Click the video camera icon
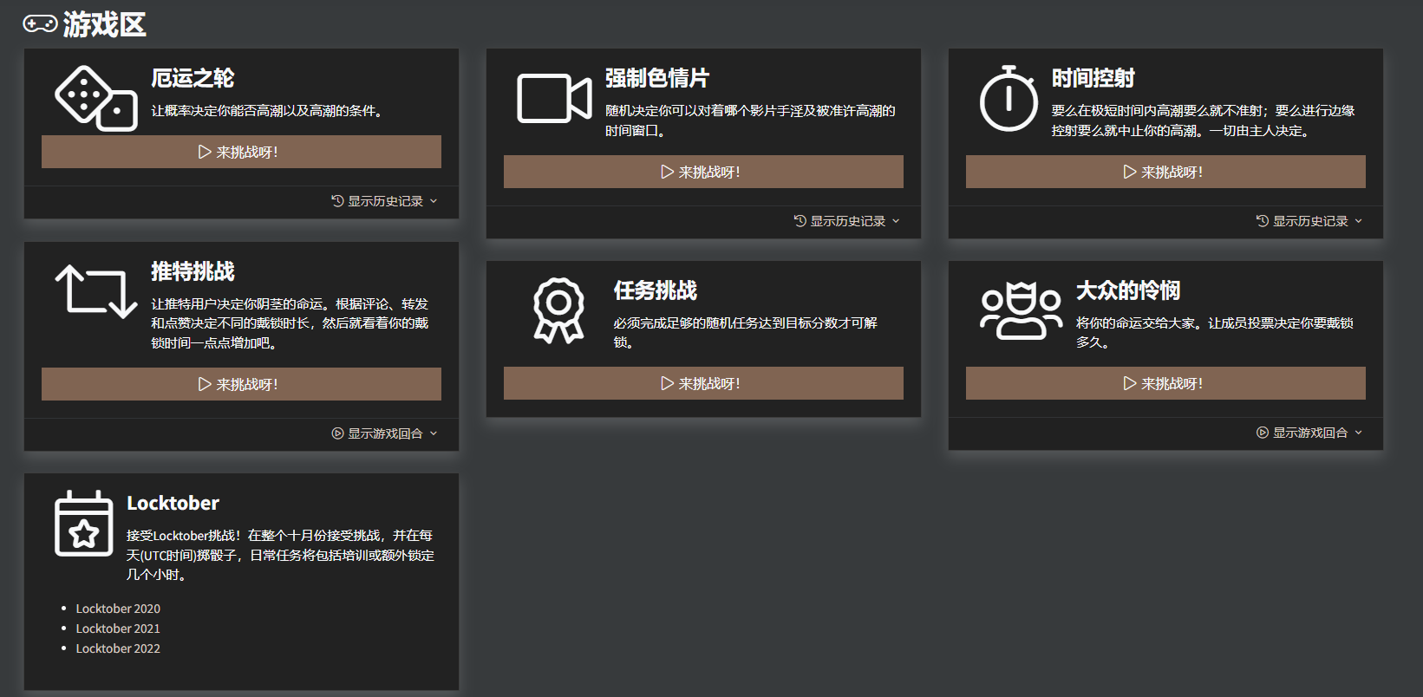This screenshot has width=1423, height=697. coord(554,98)
